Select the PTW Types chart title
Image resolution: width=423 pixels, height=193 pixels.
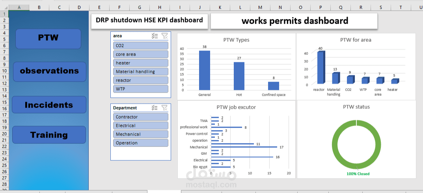pyautogui.click(x=236, y=40)
